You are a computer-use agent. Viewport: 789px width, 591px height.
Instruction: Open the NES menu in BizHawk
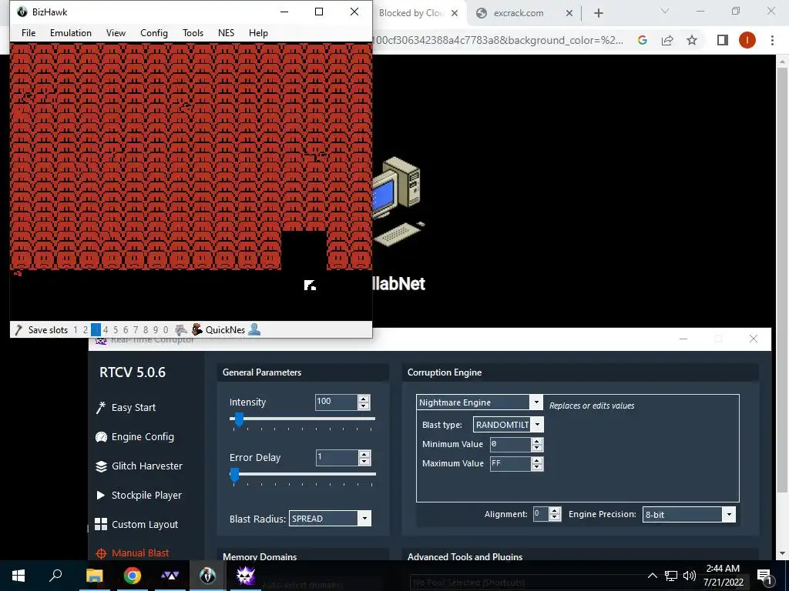click(x=226, y=32)
